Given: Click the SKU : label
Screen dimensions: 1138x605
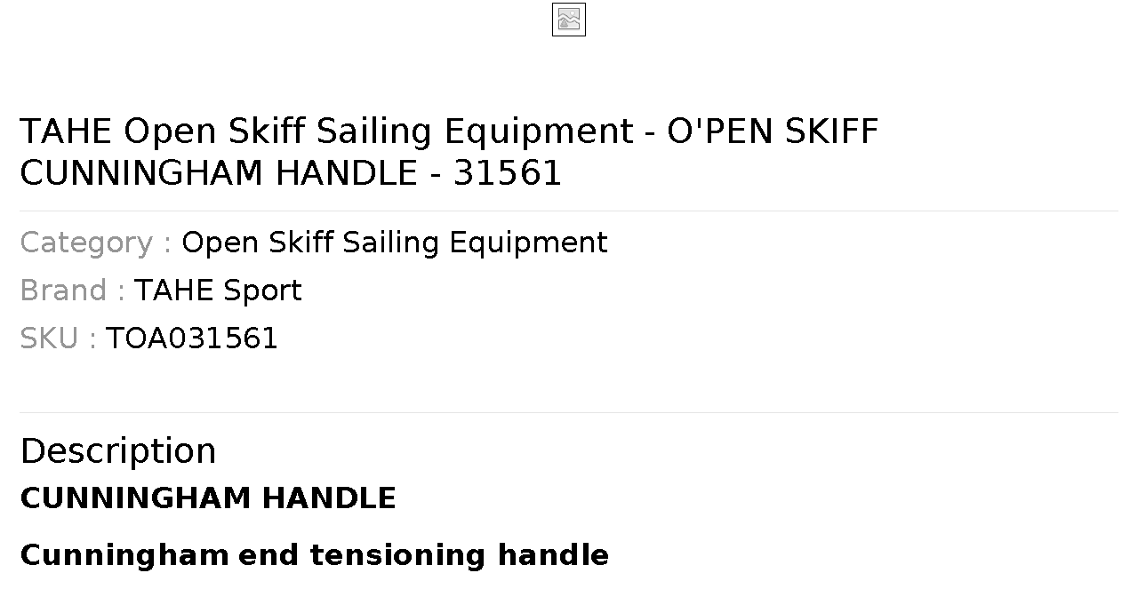Looking at the screenshot, I should pos(58,338).
